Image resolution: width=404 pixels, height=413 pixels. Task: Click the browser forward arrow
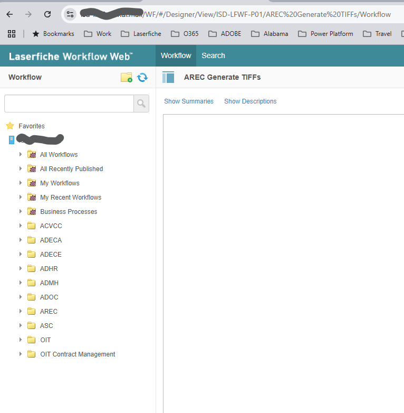28,14
